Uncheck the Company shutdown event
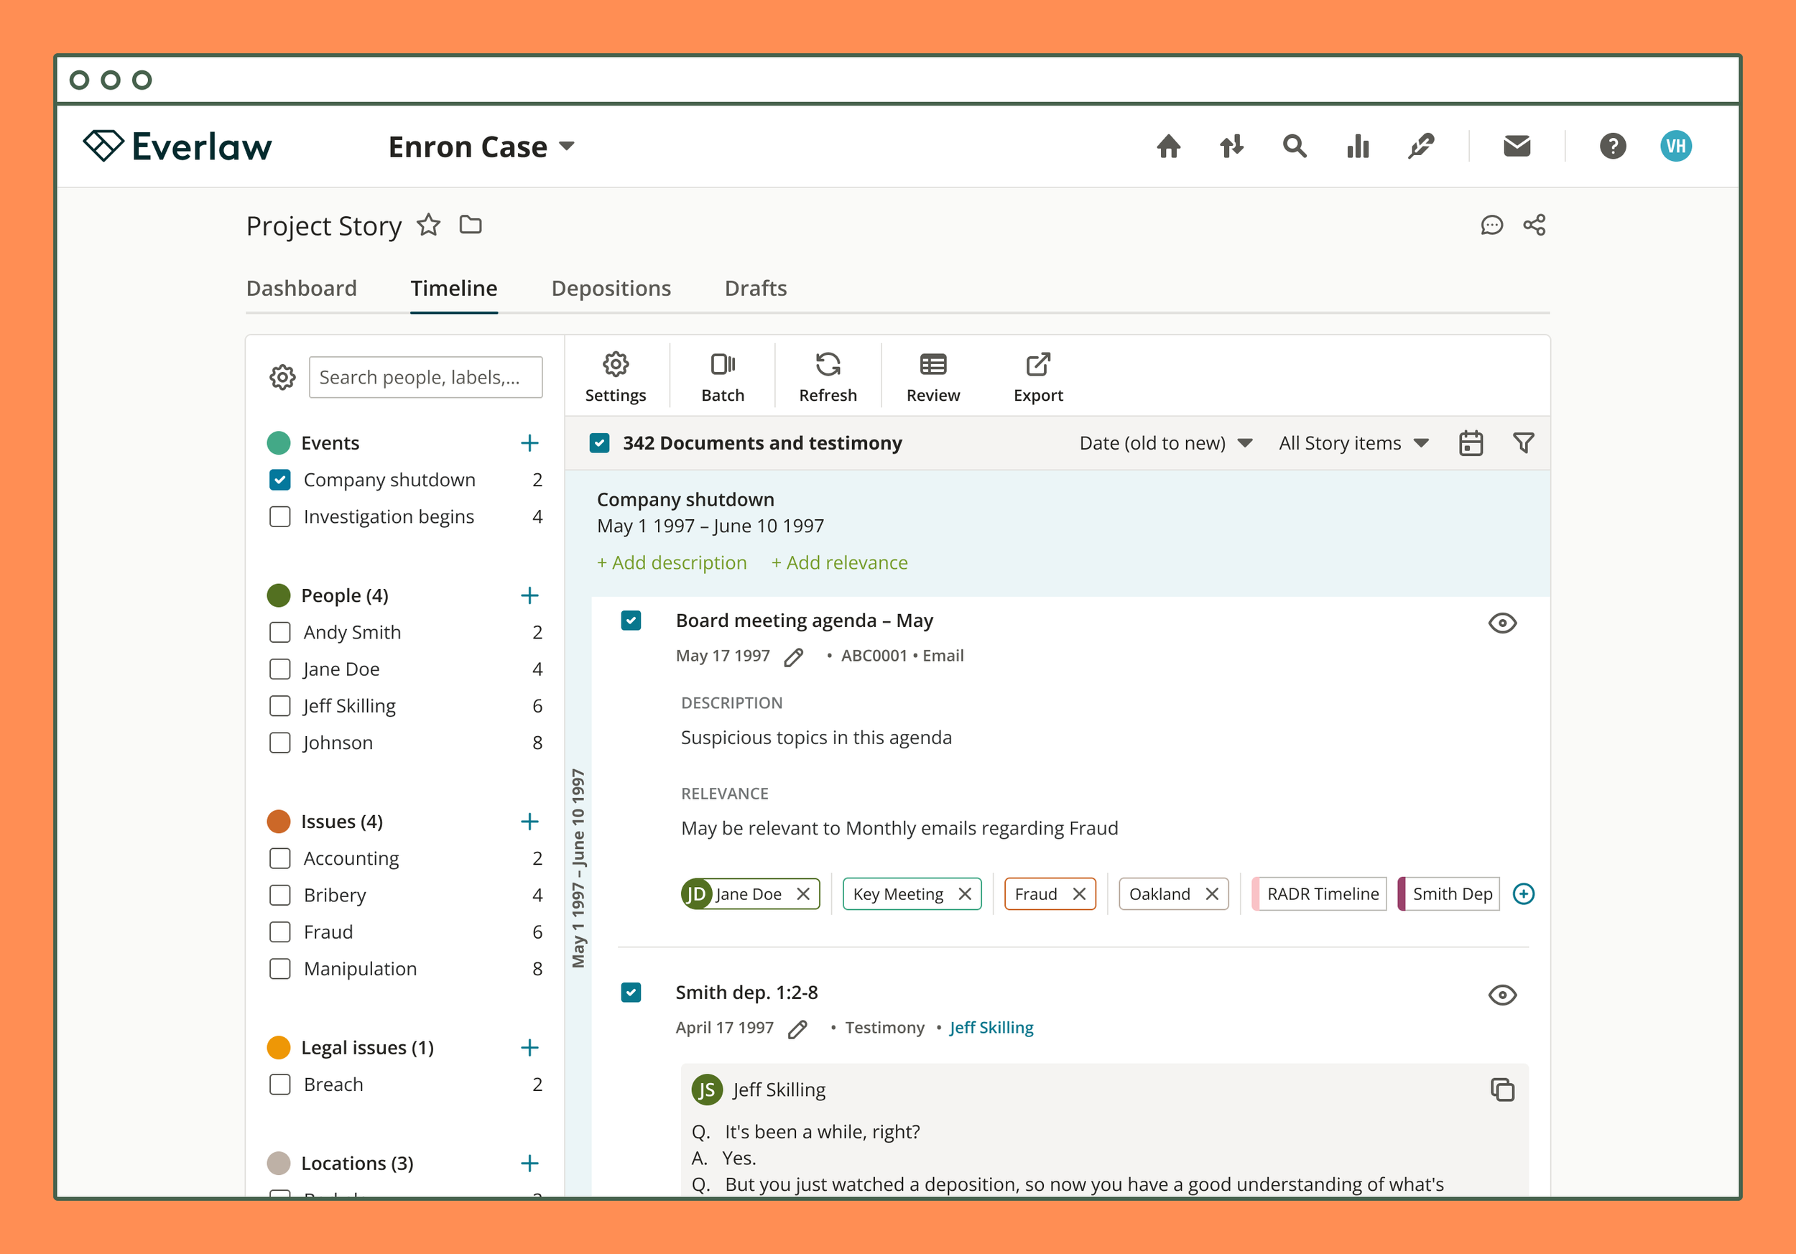The width and height of the screenshot is (1796, 1254). click(280, 479)
